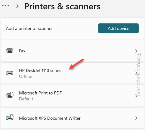Expand the HP DeskJet 1110 series chevron
The image size is (145, 130).
(x=136, y=73)
